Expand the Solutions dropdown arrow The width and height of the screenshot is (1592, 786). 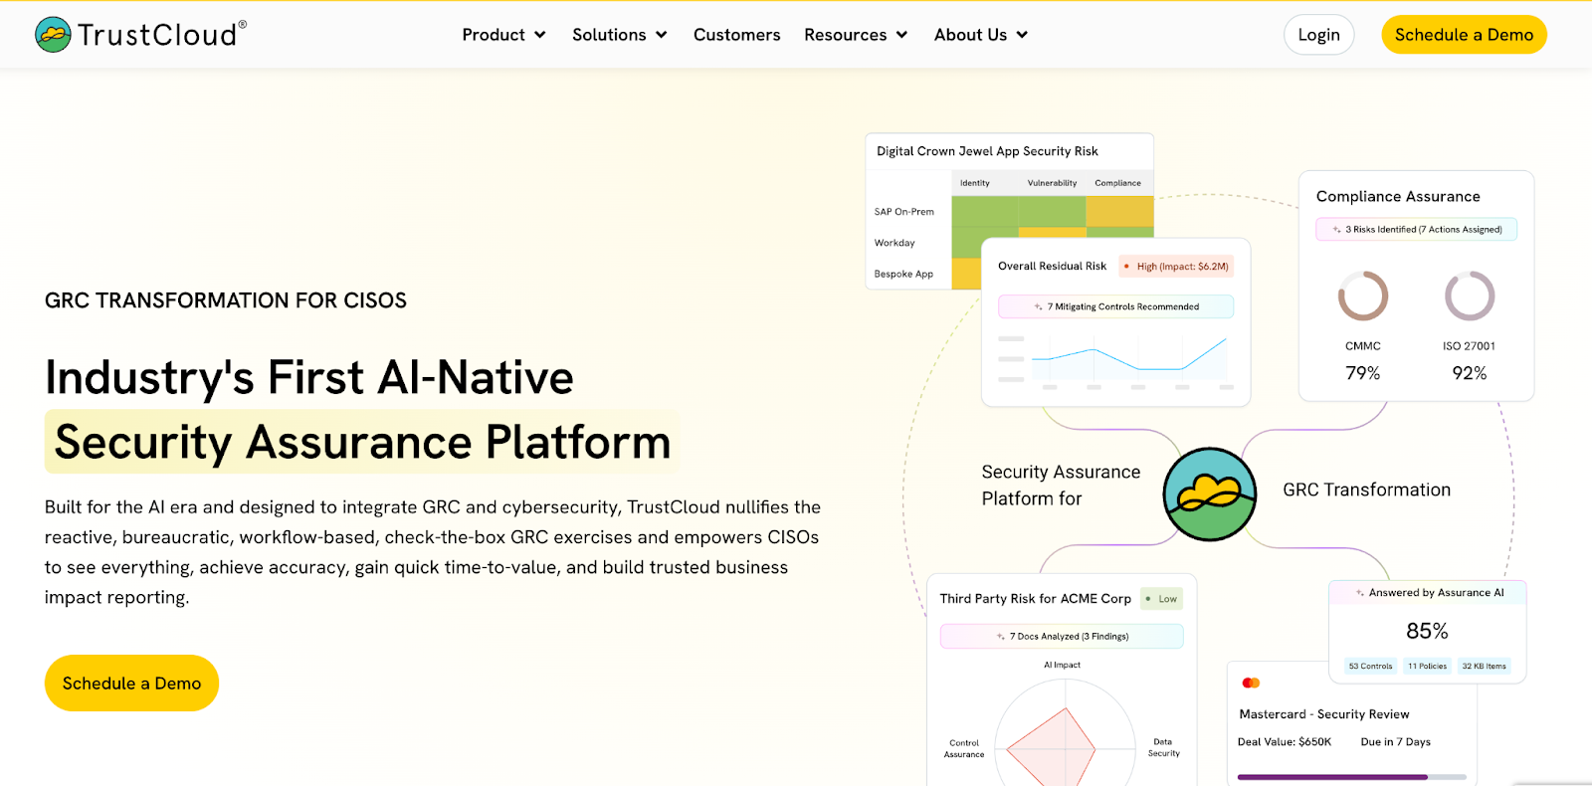click(662, 35)
